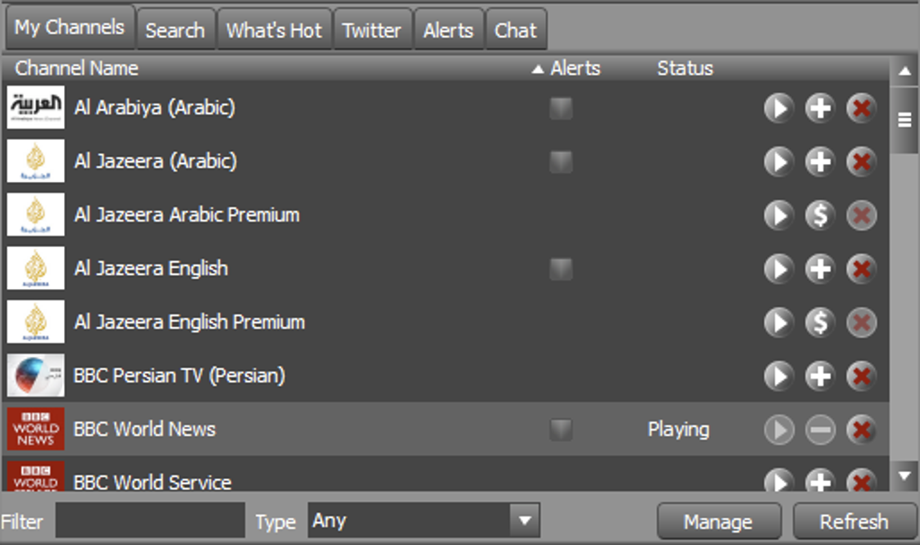Remove BBC World News with red X

861,430
